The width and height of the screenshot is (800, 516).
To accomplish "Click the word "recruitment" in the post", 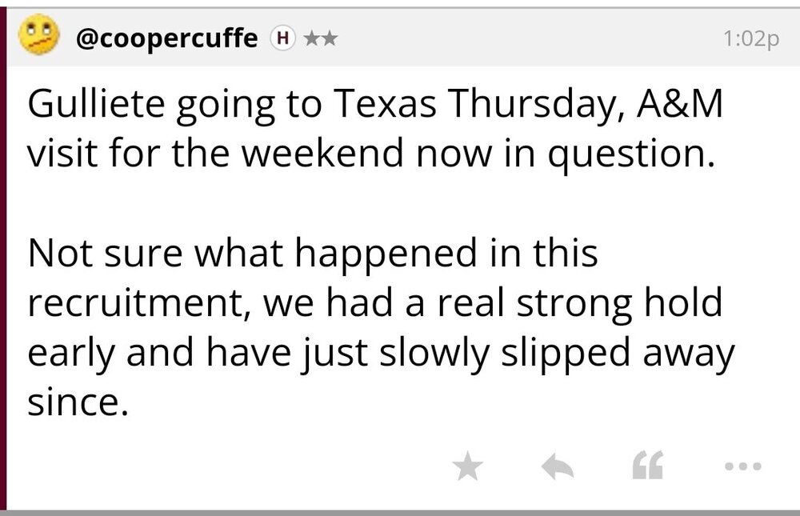I will 139,303.
